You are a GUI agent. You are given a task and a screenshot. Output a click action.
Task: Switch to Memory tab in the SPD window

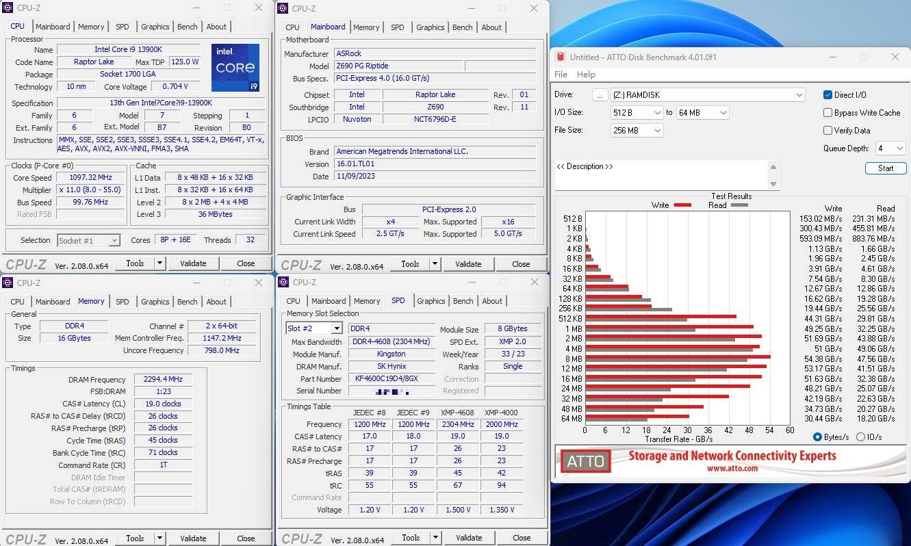[367, 301]
